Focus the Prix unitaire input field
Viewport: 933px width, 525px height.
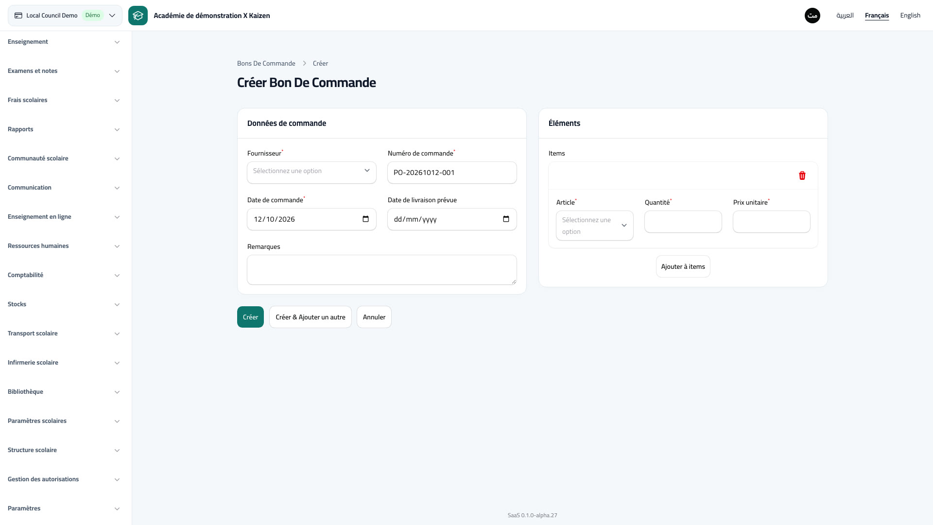tap(772, 222)
